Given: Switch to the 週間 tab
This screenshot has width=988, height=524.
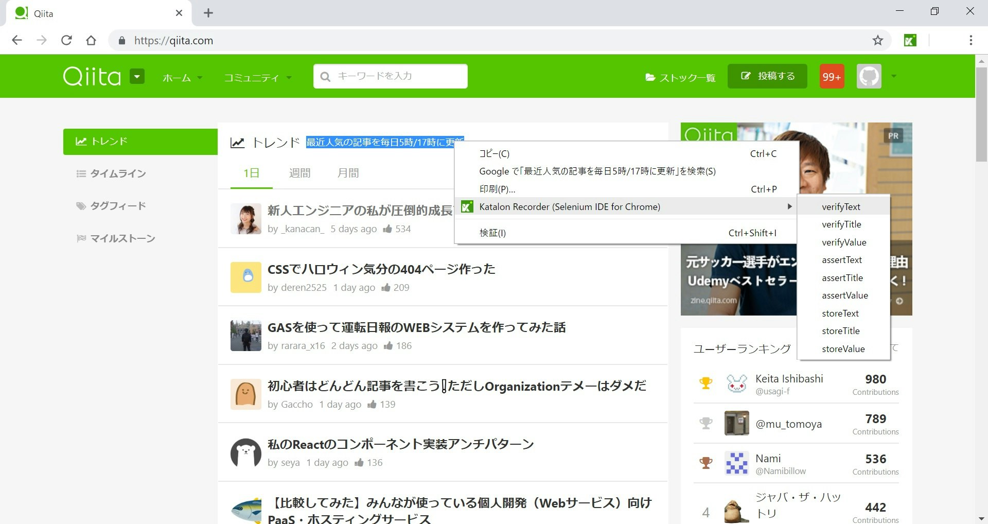Looking at the screenshot, I should 299,173.
